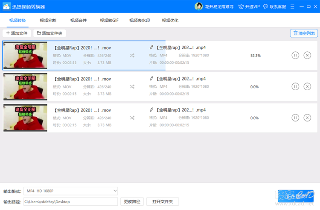Select the third video thumbnail
Viewport: 320px width, 210px height.
[25, 118]
